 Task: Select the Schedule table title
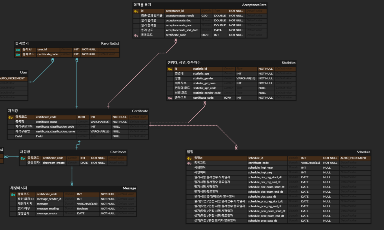click(363, 152)
